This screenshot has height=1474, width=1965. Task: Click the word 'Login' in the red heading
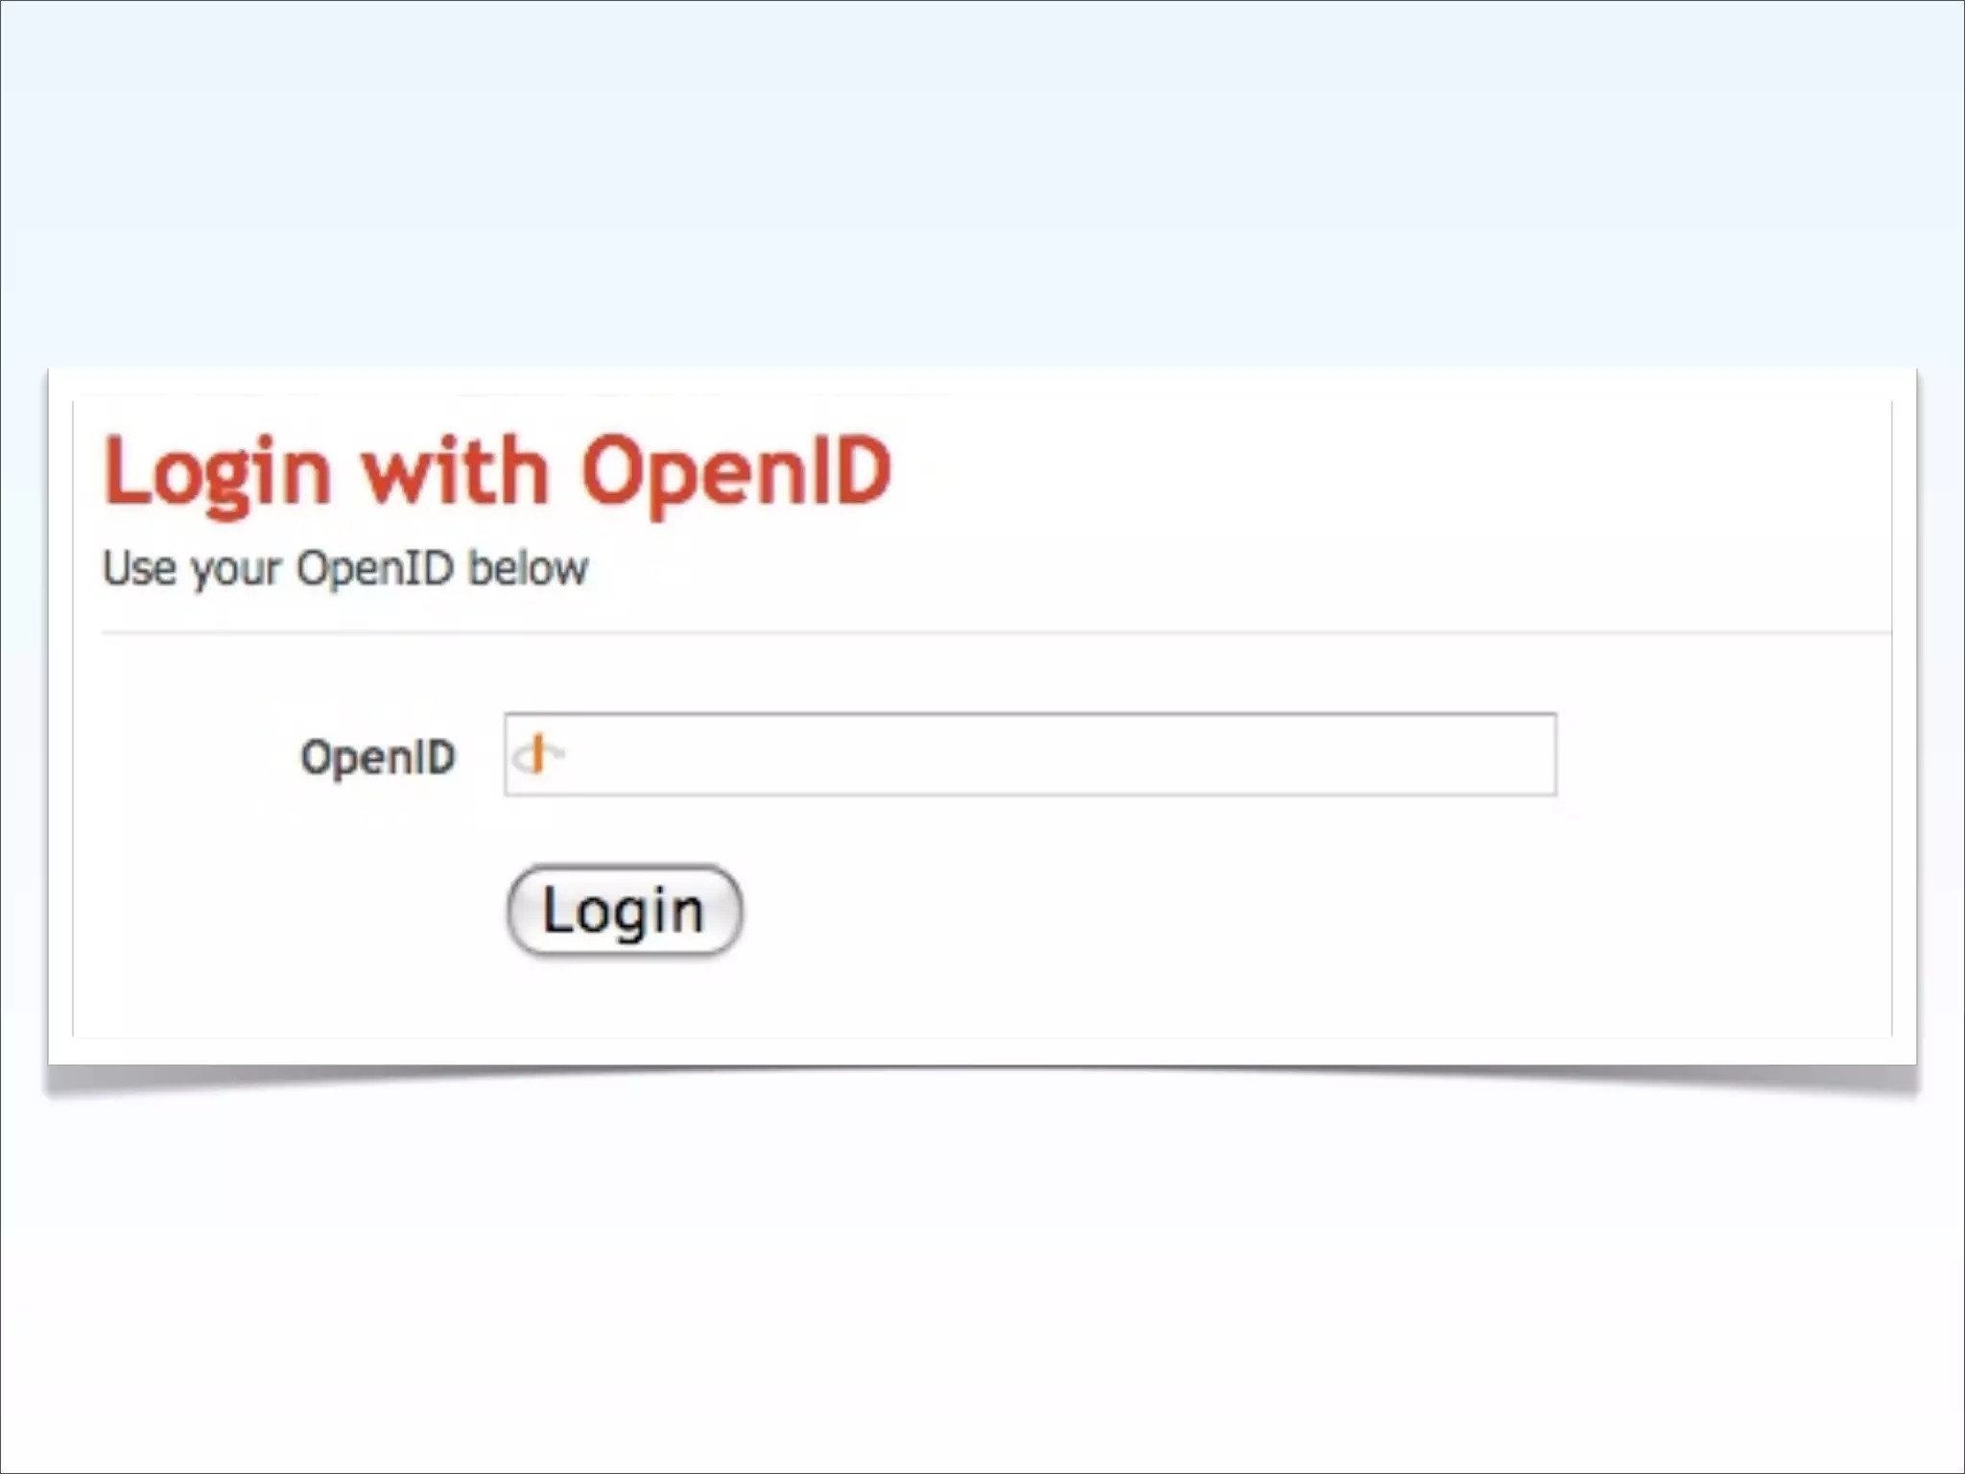(218, 474)
